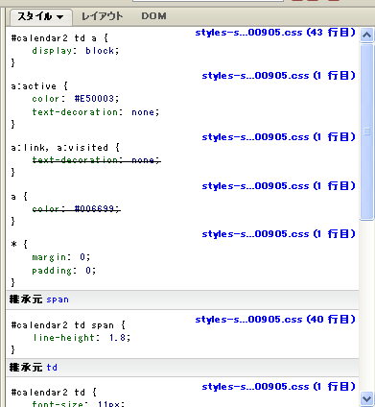Select the '#calendar2 td {' selector
The width and height of the screenshot is (375, 407).
[54, 393]
